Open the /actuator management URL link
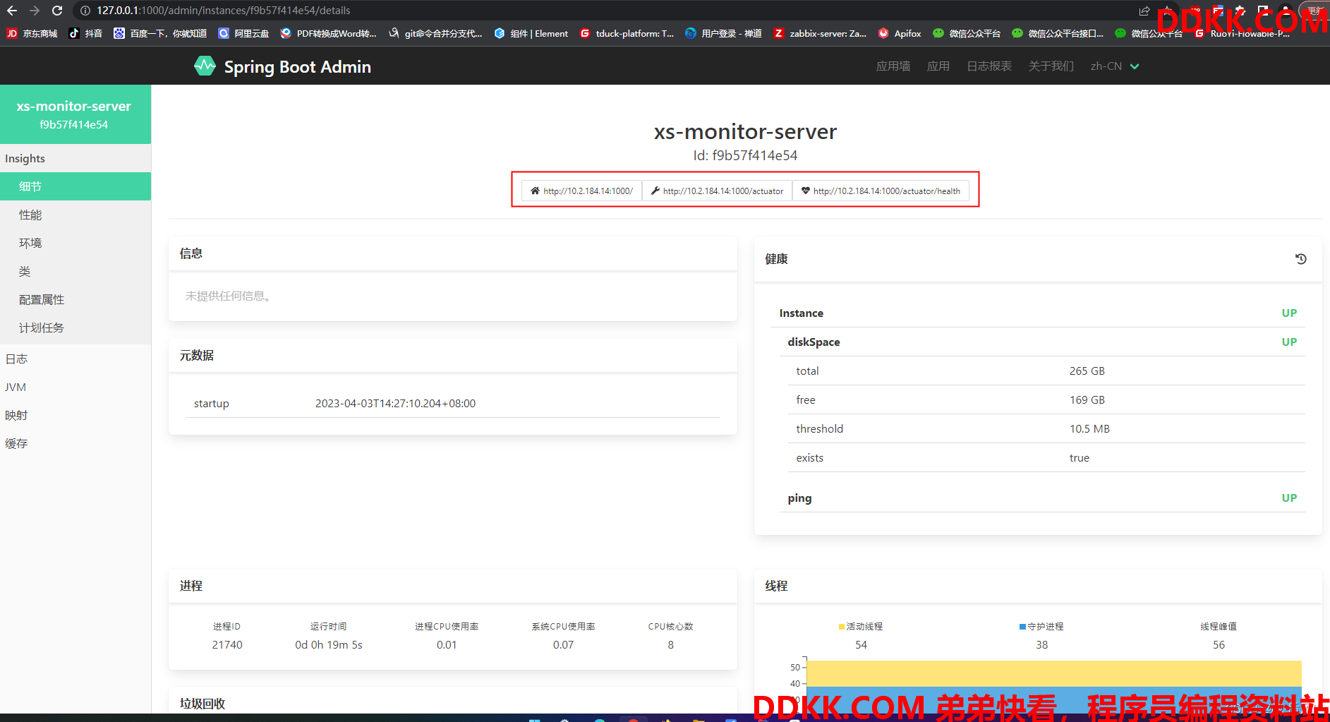 (718, 191)
